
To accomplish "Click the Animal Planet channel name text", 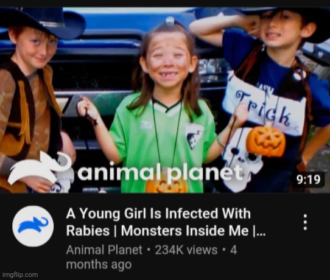I will [x=104, y=250].
